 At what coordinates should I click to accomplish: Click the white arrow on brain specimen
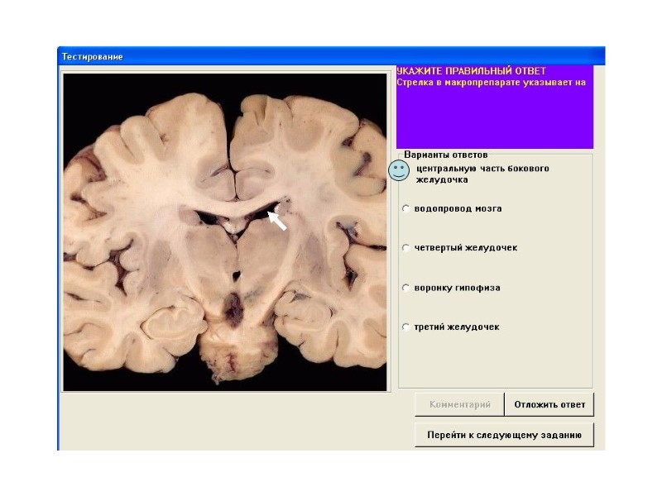coord(277,220)
